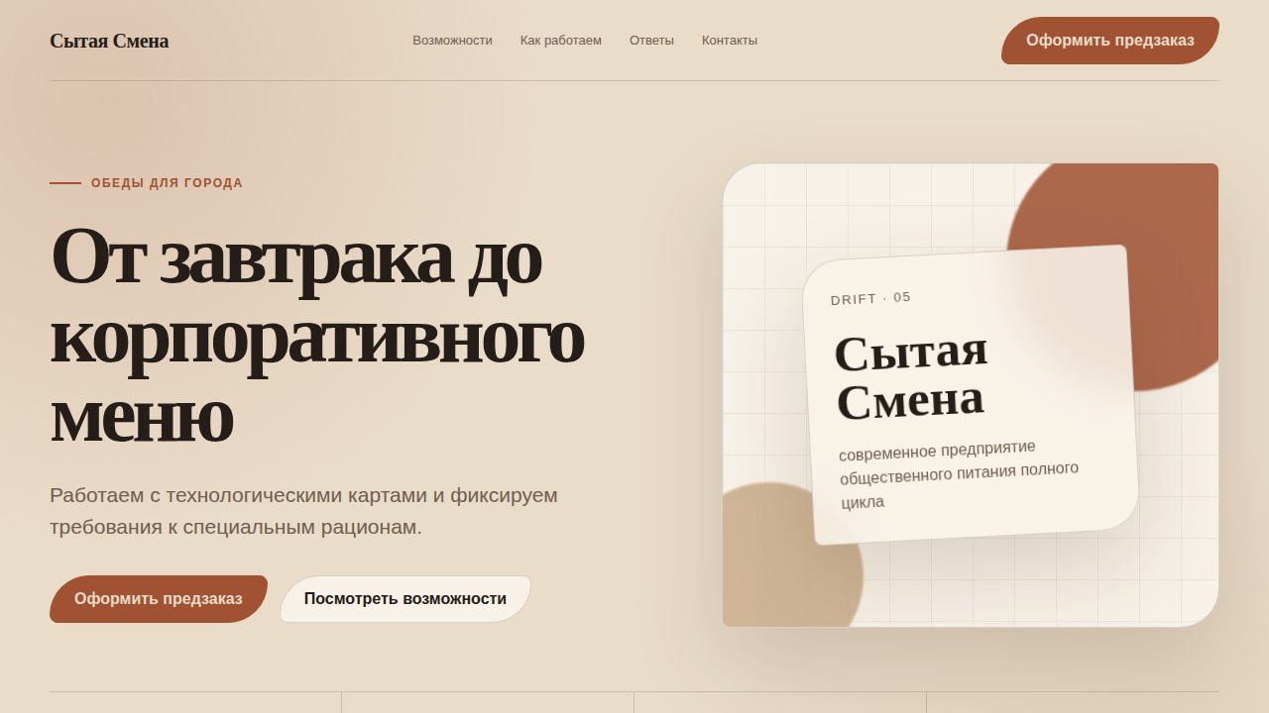Click the Сытая Смена title on tilted card
This screenshot has height=713, width=1269.
(x=911, y=376)
